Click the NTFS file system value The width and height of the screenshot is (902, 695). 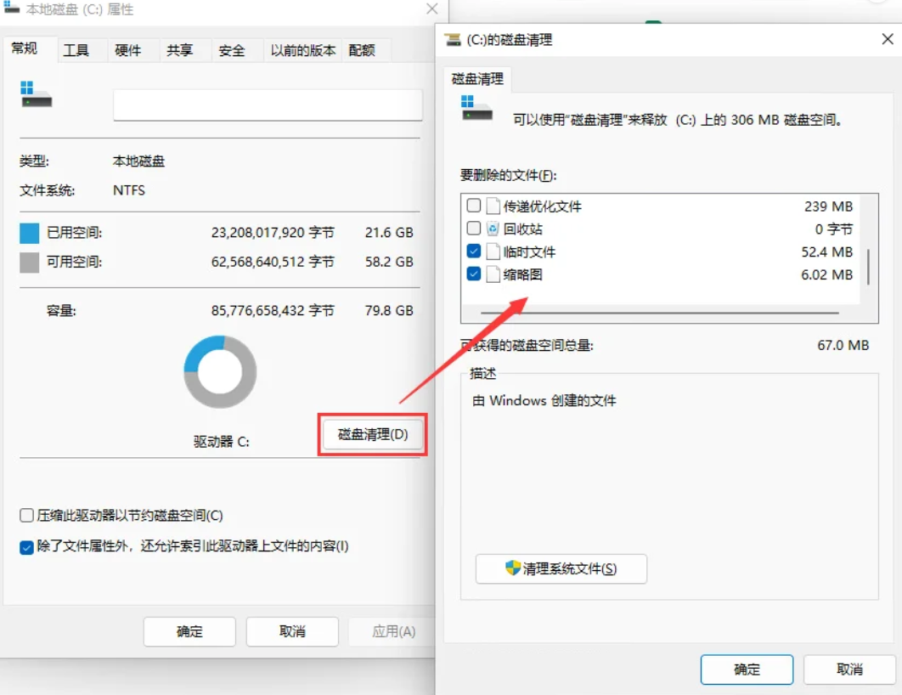[x=129, y=190]
